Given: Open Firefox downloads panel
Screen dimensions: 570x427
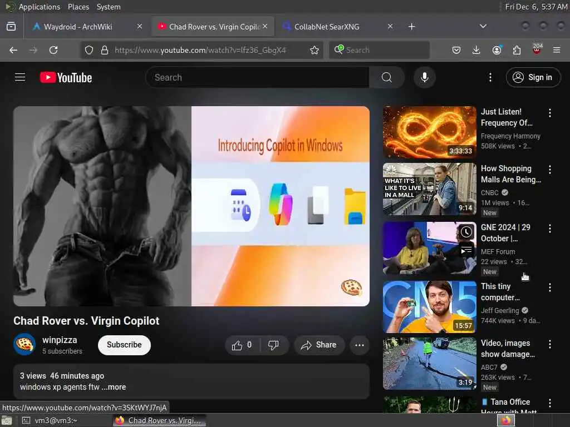Looking at the screenshot, I should [476, 50].
